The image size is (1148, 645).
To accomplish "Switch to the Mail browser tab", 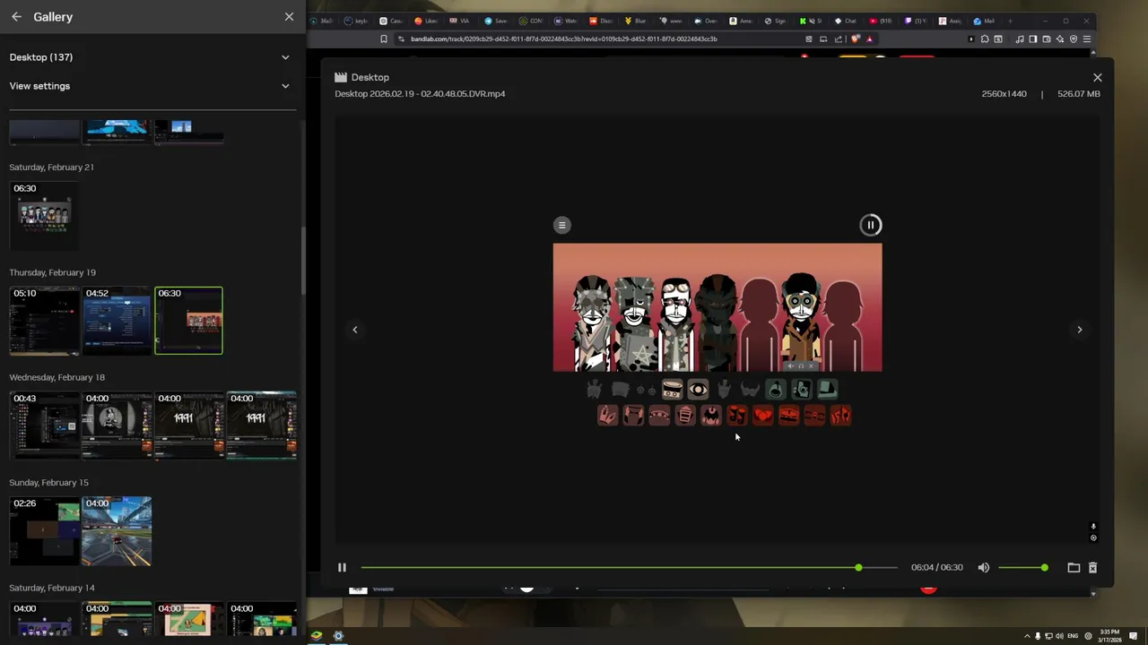I will pyautogui.click(x=984, y=21).
